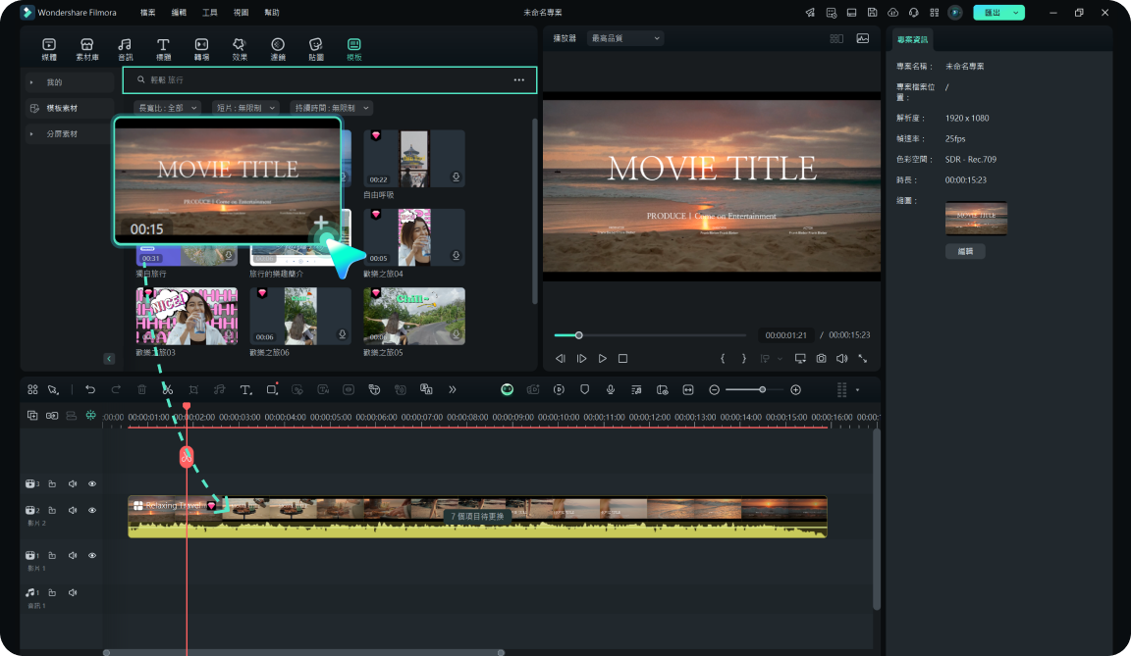Open the 轉場 transitions panel
Image resolution: width=1131 pixels, height=656 pixels.
pos(202,49)
